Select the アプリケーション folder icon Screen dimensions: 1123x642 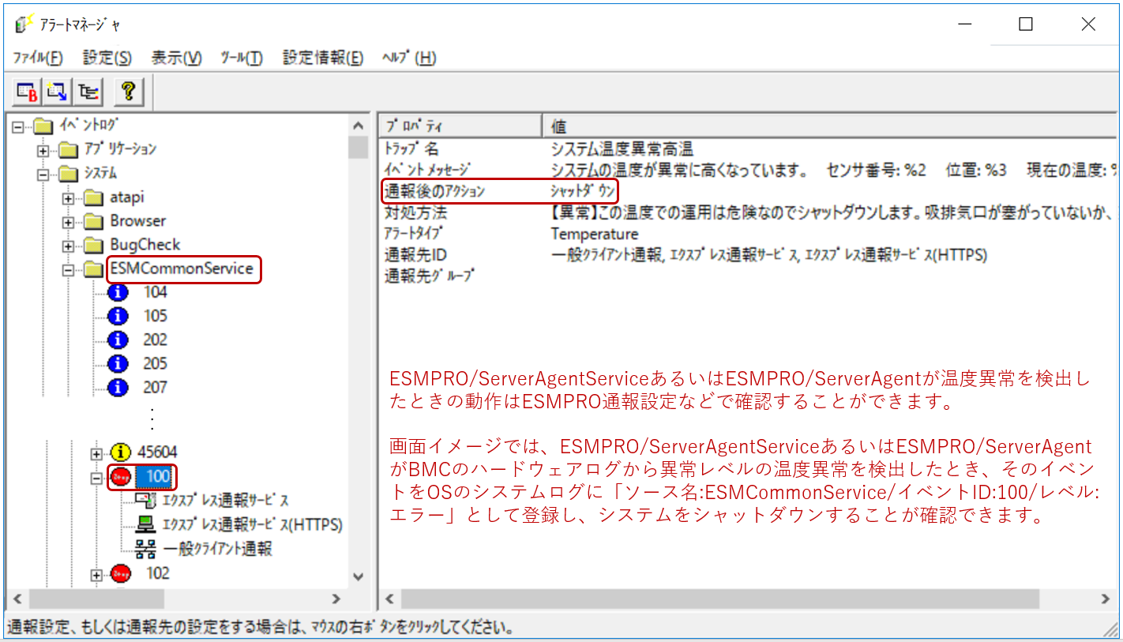point(69,149)
